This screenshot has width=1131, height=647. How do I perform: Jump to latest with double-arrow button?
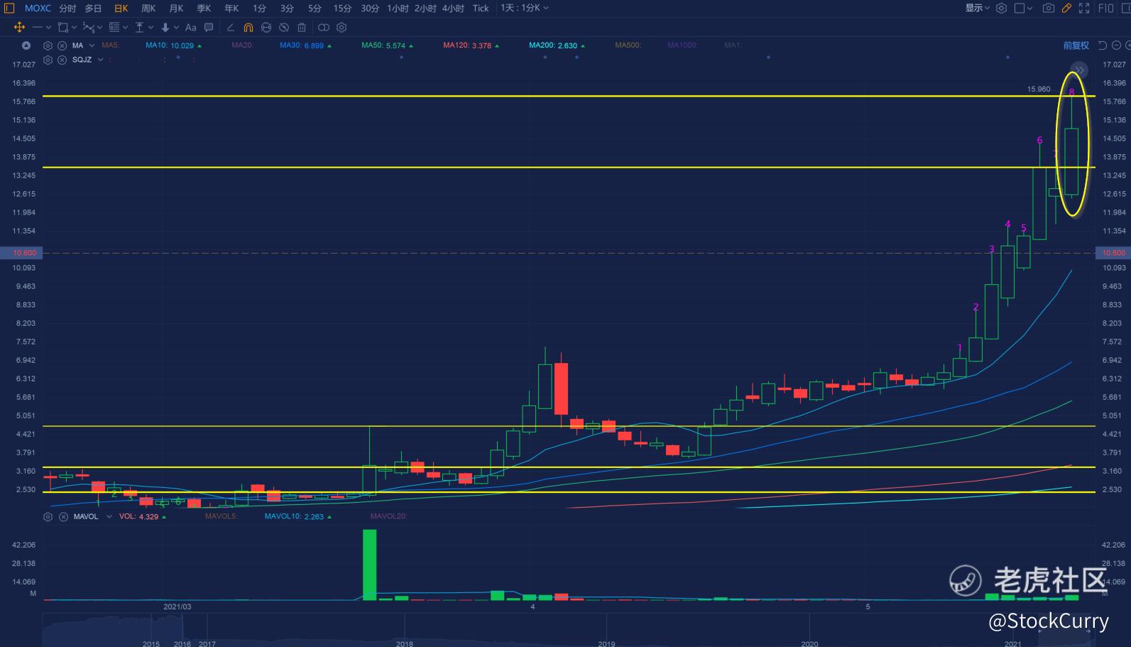(x=1079, y=70)
